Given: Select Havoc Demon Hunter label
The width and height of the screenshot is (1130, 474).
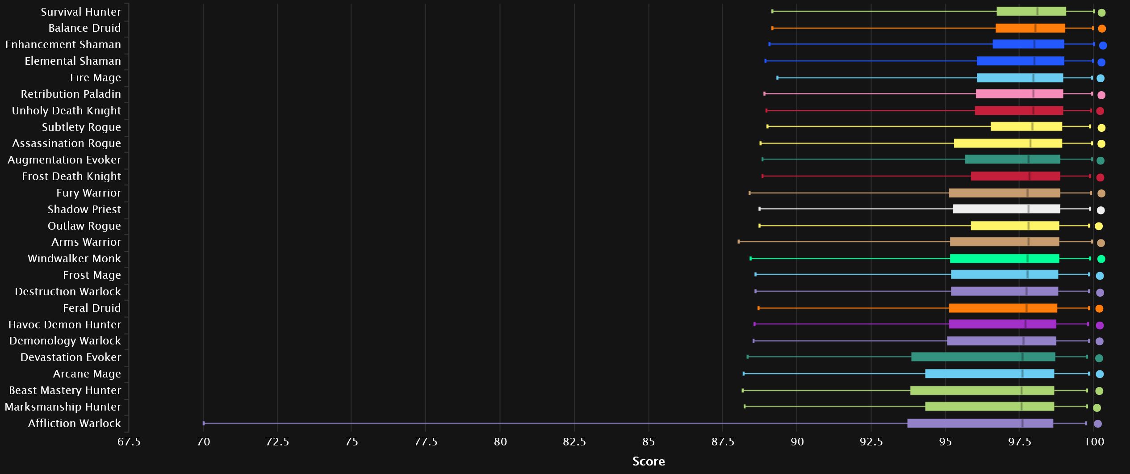Looking at the screenshot, I should click(65, 325).
